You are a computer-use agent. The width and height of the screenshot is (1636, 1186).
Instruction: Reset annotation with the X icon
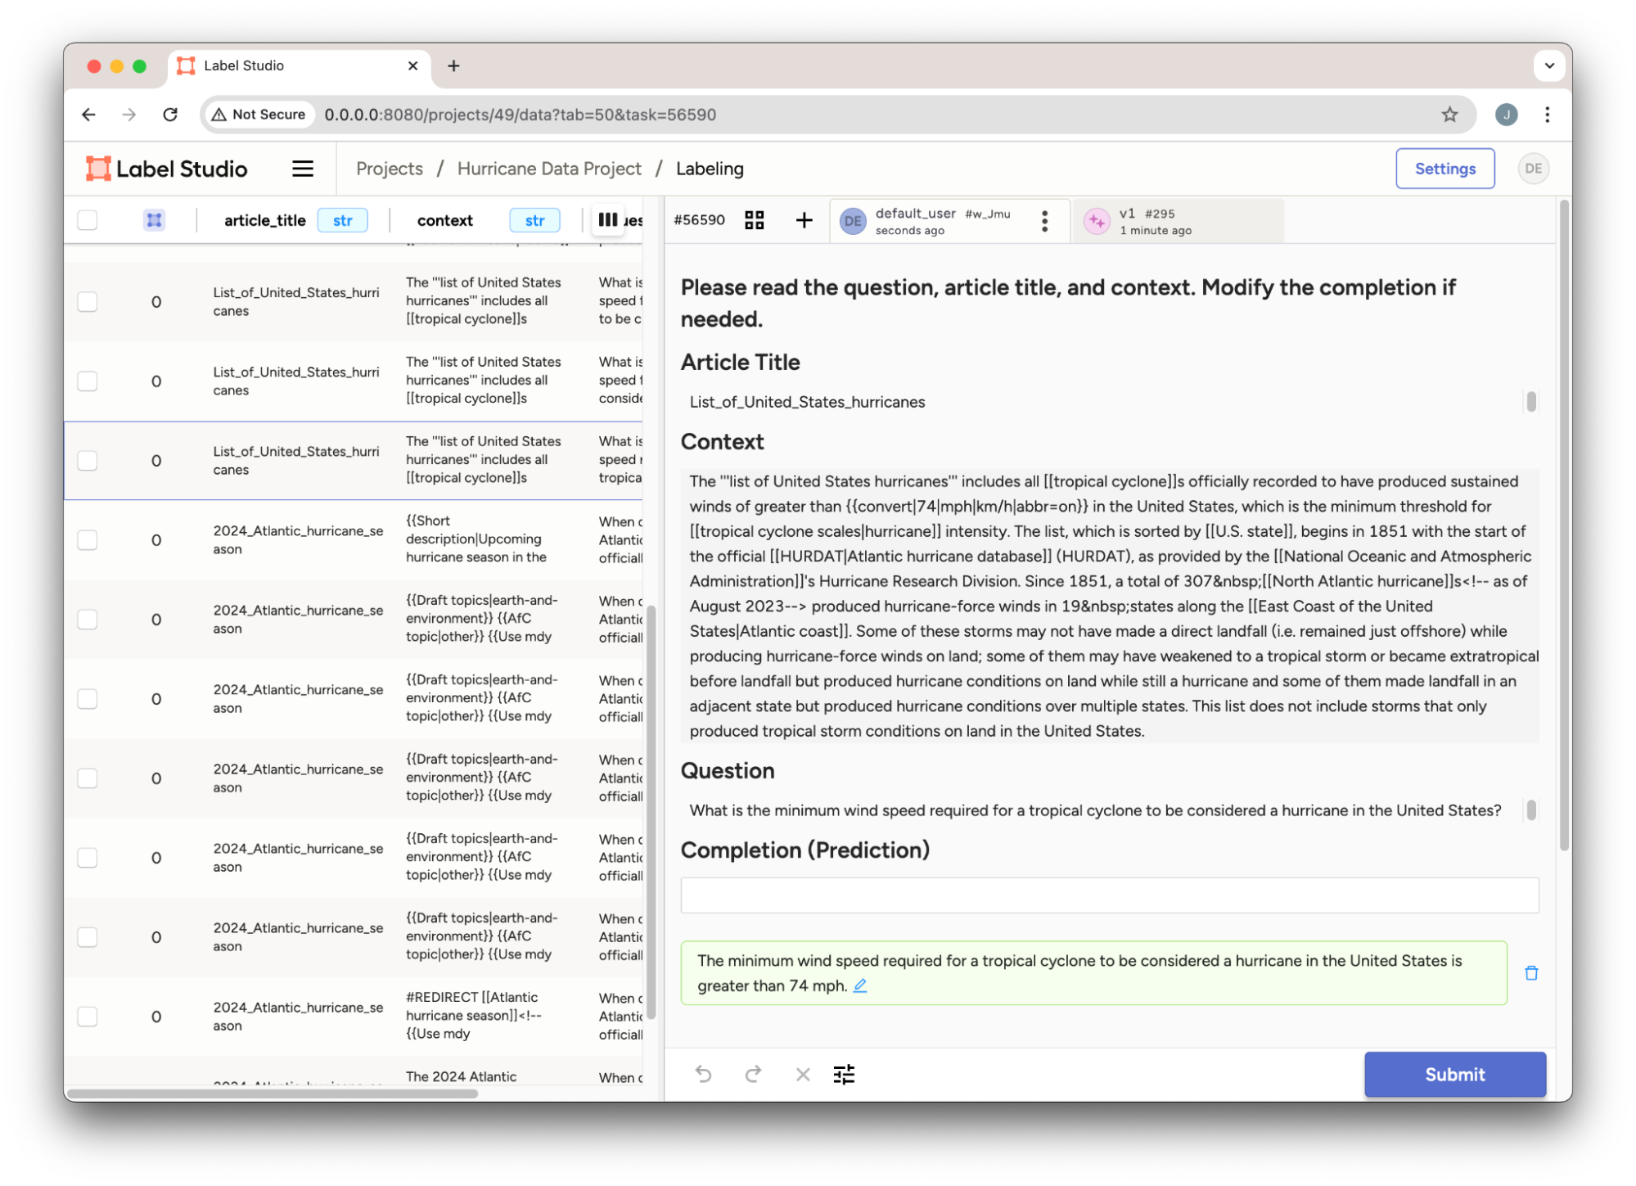(x=802, y=1074)
